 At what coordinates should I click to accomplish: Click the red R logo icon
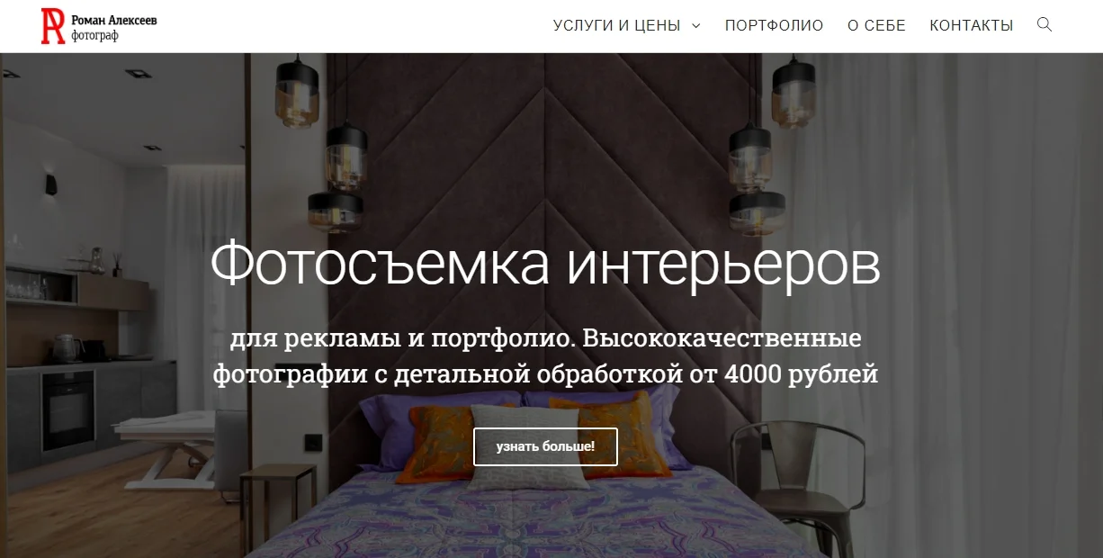pos(53,26)
